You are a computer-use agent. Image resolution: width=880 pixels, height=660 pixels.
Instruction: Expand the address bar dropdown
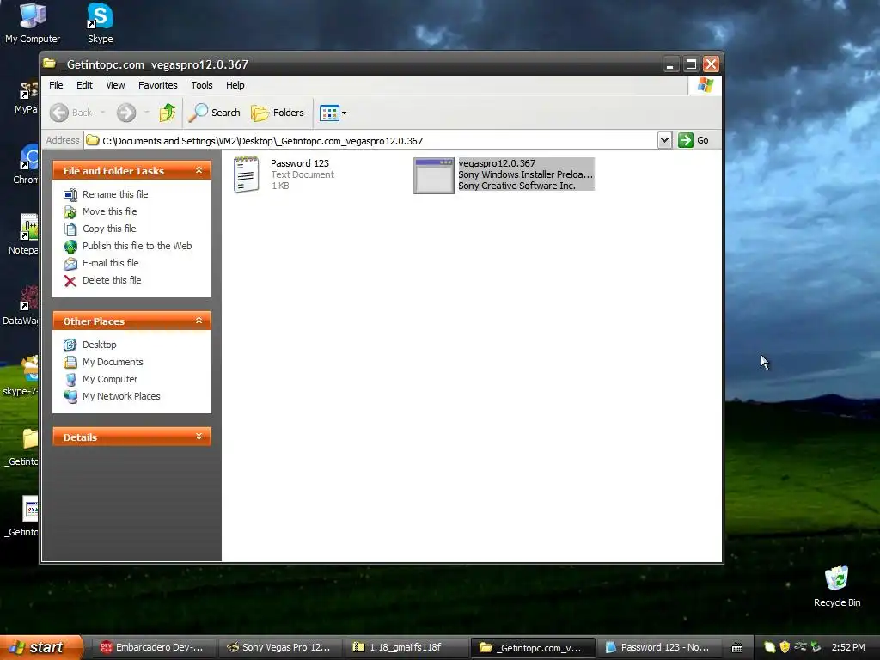click(x=664, y=140)
